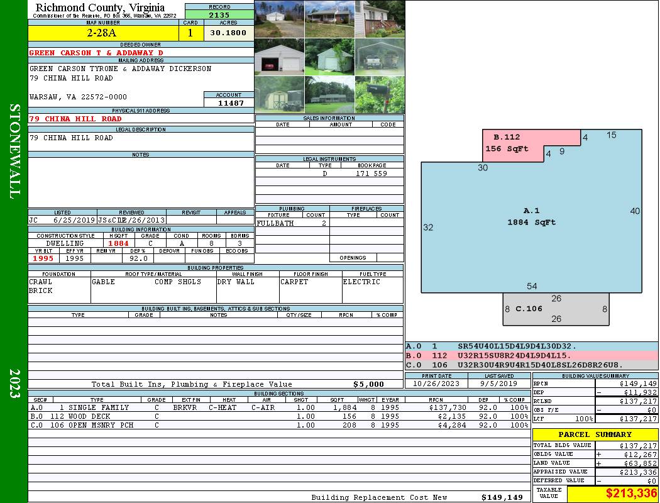Image resolution: width=660 pixels, height=503 pixels.
Task: Open the mailbox photo thumbnail
Action: tap(380, 95)
